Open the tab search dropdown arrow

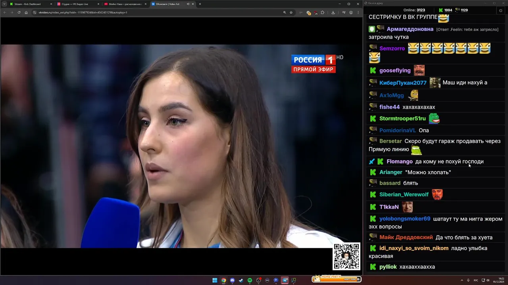4,4
